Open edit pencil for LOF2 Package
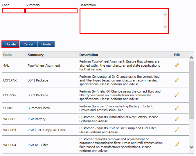Image resolution: width=196 pixels, height=156 pixels. point(177,95)
